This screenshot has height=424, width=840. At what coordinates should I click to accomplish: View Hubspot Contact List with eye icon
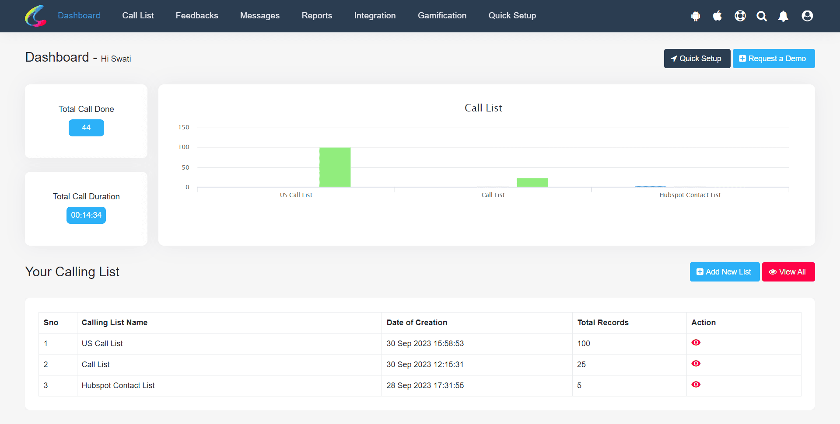click(x=696, y=385)
